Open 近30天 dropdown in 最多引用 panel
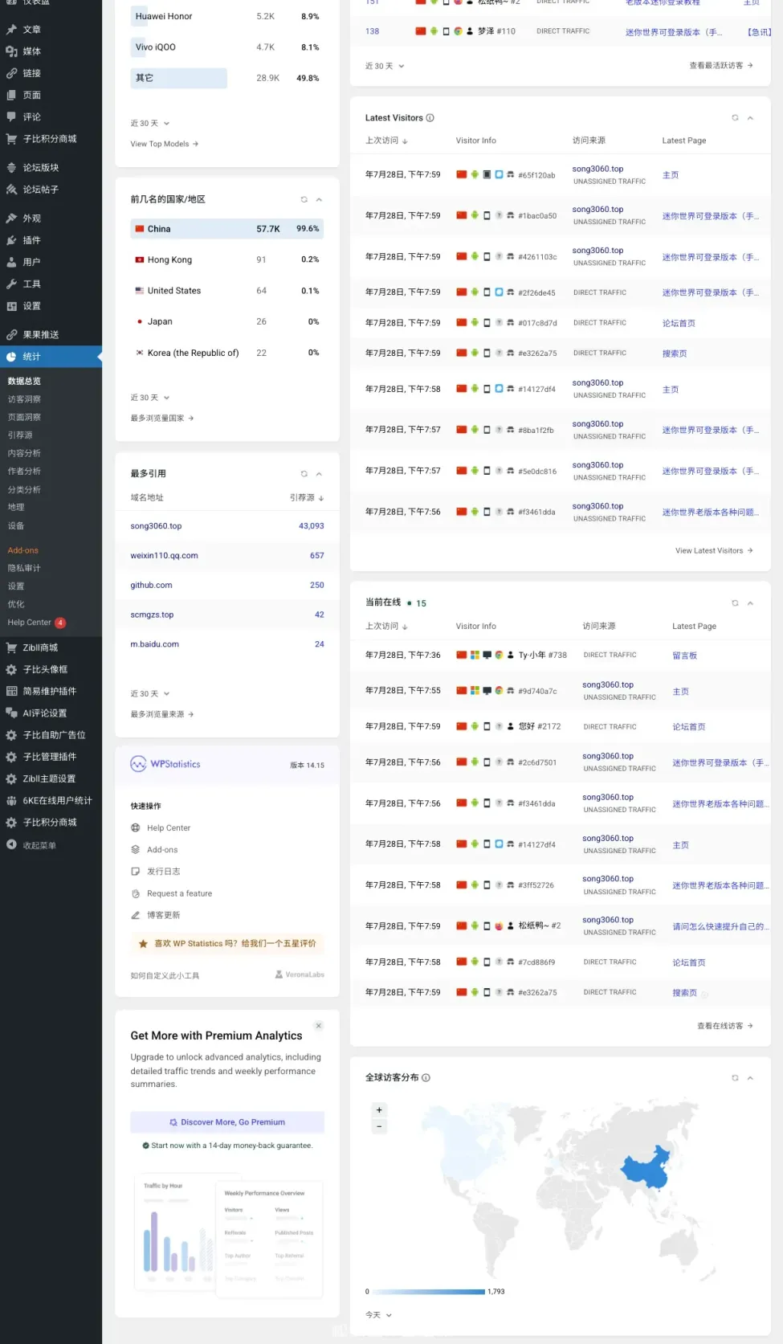Screen dimensions: 783x1344 click(x=150, y=693)
